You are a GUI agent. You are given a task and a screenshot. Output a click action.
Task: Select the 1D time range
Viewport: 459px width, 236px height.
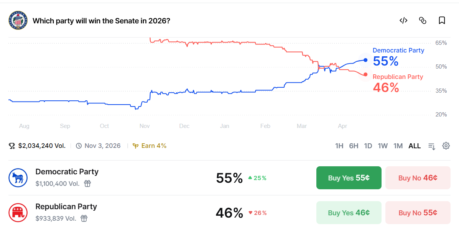[x=368, y=146]
